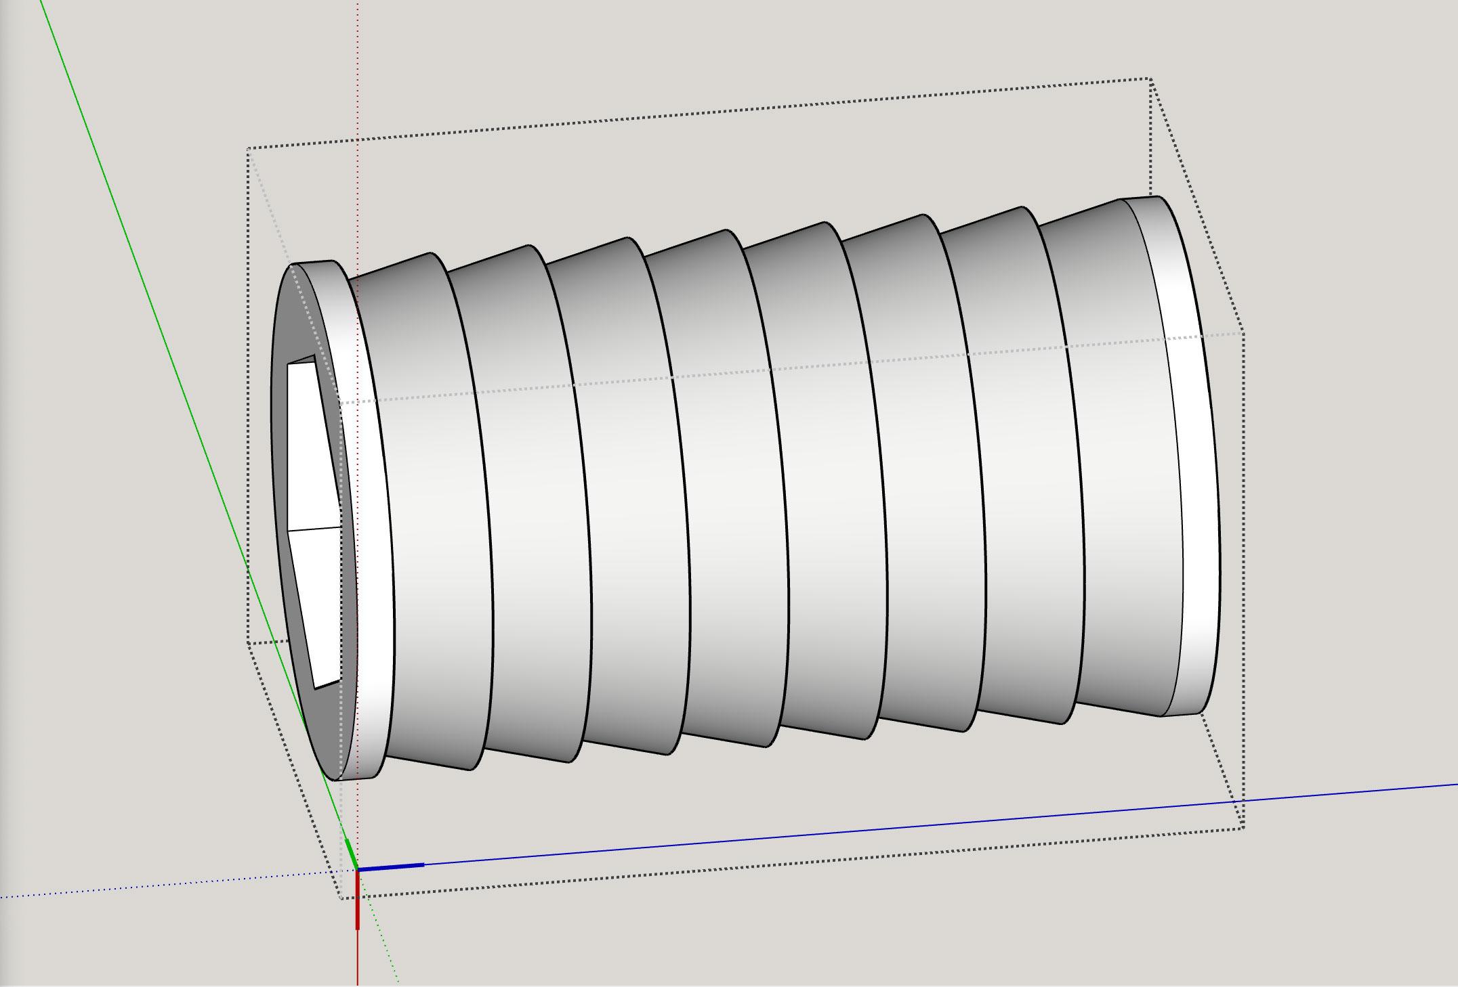The width and height of the screenshot is (1458, 987).
Task: Click the axes origin where the colored lines meet
Action: point(357,869)
